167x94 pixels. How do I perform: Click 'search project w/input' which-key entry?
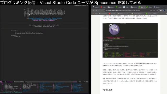click(11, 86)
